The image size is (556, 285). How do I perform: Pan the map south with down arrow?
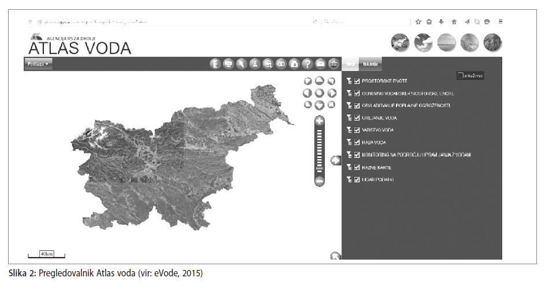pos(320,105)
